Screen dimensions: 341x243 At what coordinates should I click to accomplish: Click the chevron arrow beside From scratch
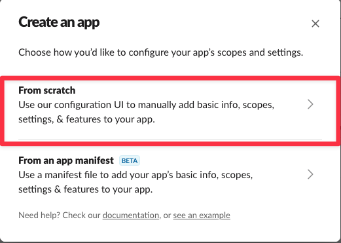point(310,104)
